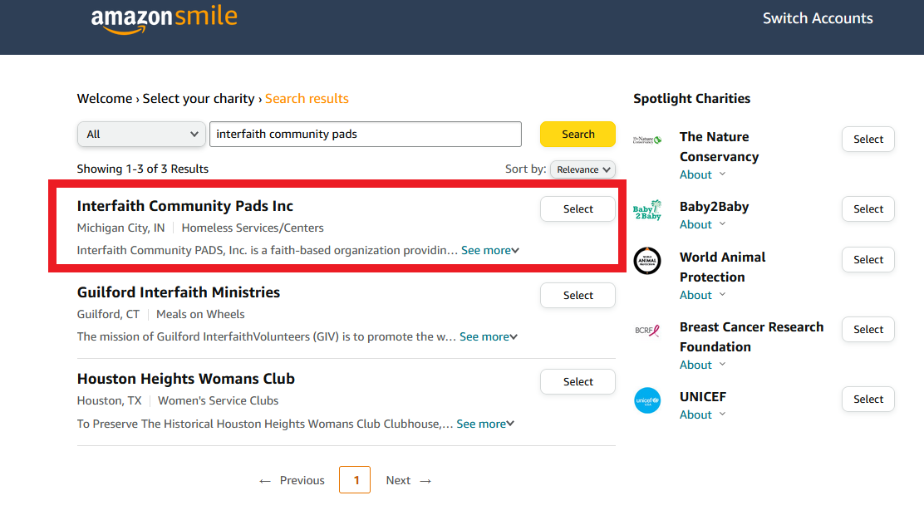Click Guilford, CT location text
Viewport: 924px width, 515px height.
(108, 315)
